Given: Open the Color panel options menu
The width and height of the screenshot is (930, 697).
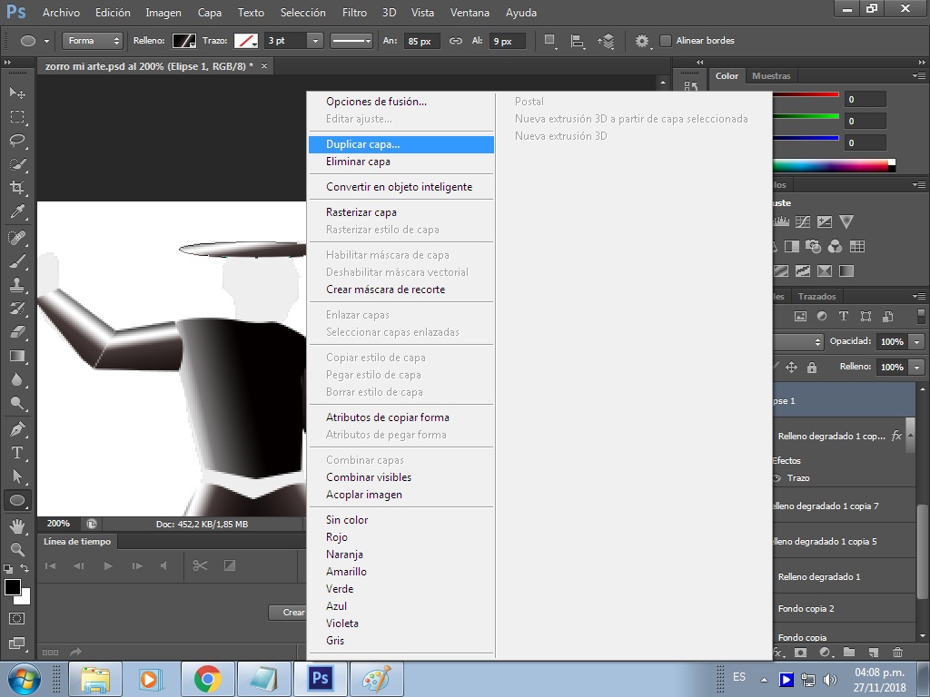Looking at the screenshot, I should pos(919,76).
